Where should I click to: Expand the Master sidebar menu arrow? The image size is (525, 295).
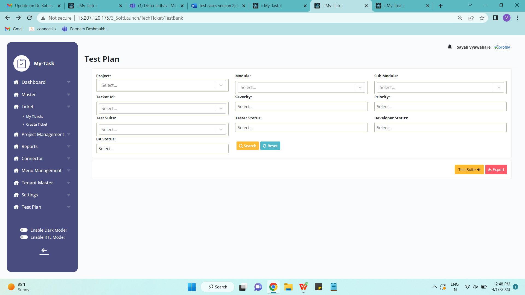point(69,95)
